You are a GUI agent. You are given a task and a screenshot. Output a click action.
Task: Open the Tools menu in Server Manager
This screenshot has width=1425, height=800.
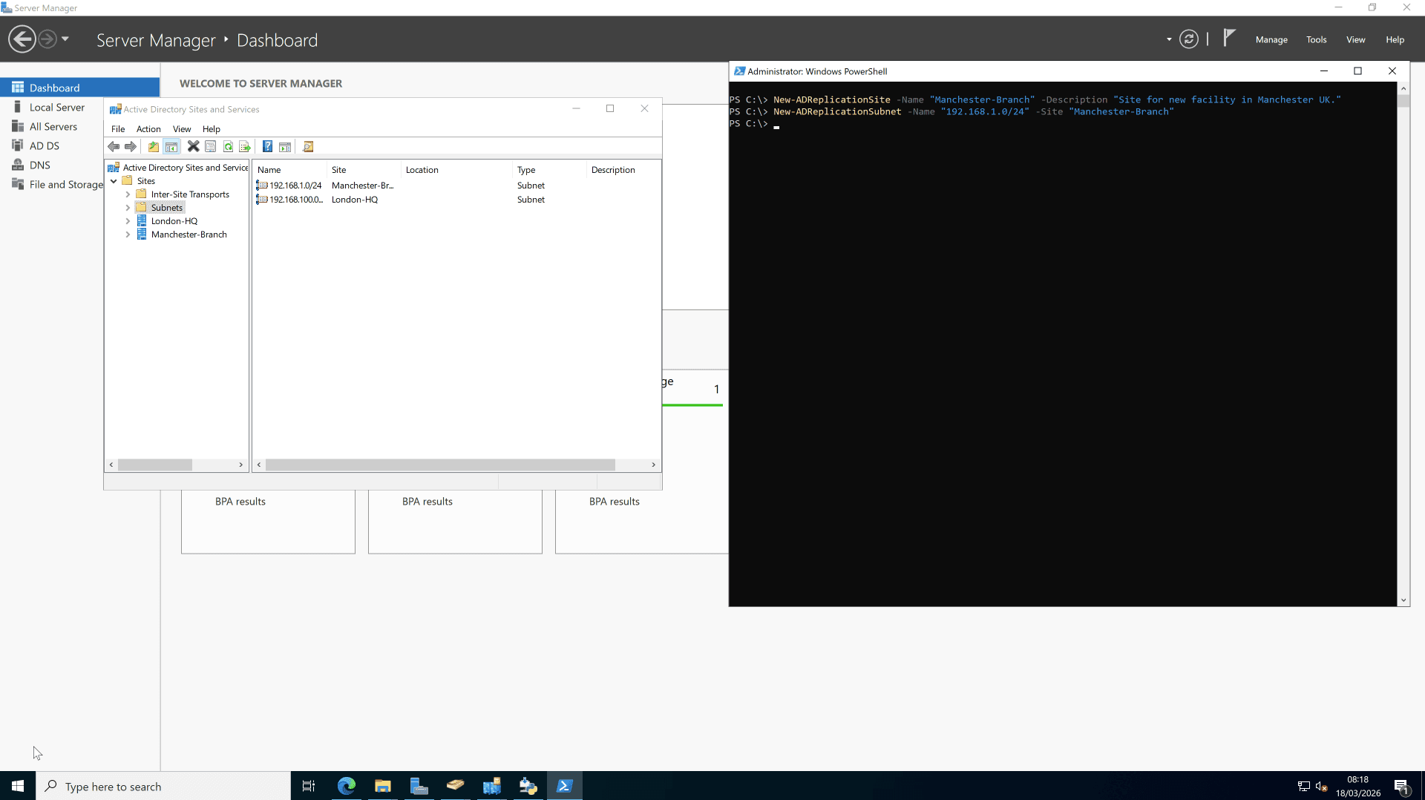[1317, 39]
